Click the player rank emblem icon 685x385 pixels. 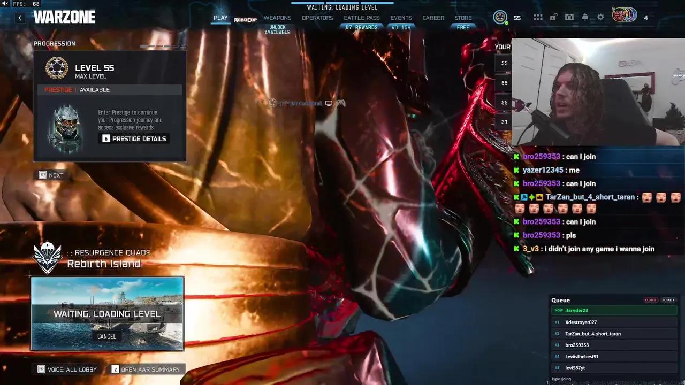point(500,18)
